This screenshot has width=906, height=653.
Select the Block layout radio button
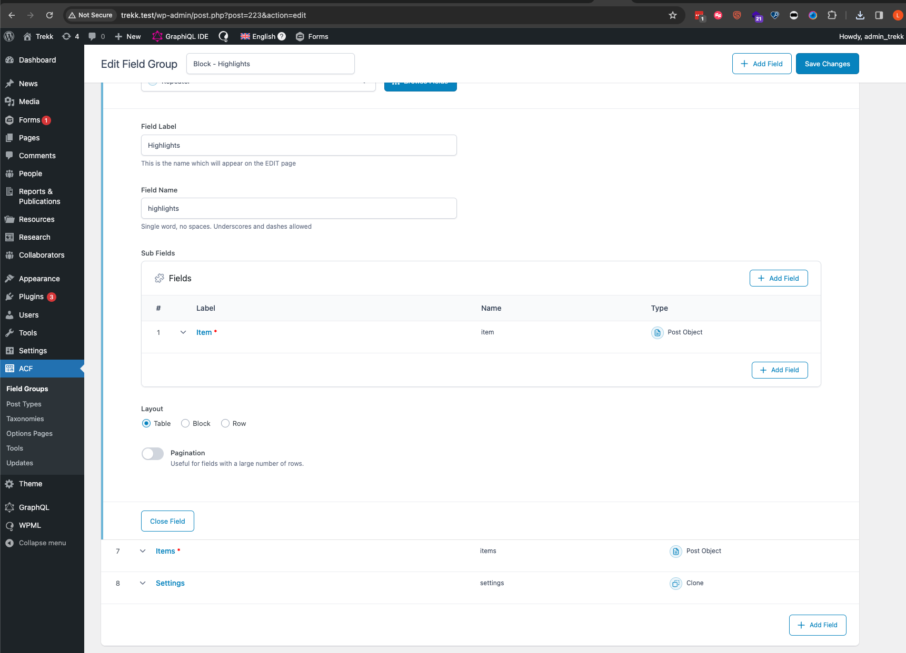pos(185,423)
